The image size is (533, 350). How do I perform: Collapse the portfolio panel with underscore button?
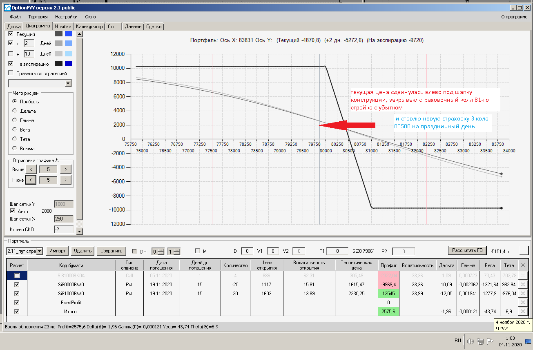[523, 250]
